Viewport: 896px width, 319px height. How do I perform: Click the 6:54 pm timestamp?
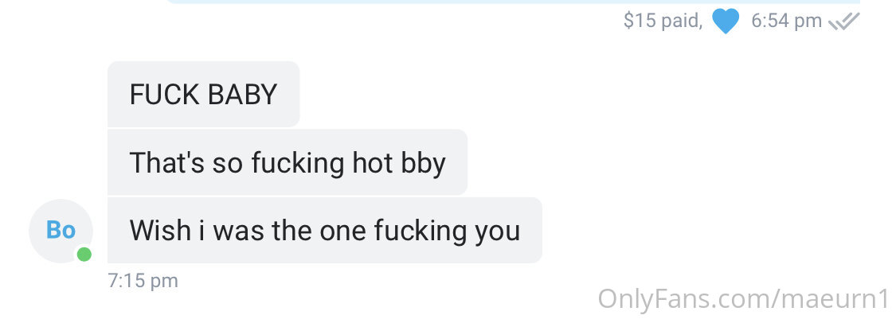[x=786, y=21]
